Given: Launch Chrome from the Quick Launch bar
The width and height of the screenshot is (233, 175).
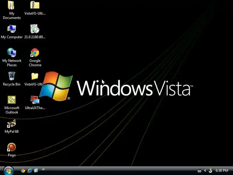Looking at the screenshot, I should pos(23,171).
